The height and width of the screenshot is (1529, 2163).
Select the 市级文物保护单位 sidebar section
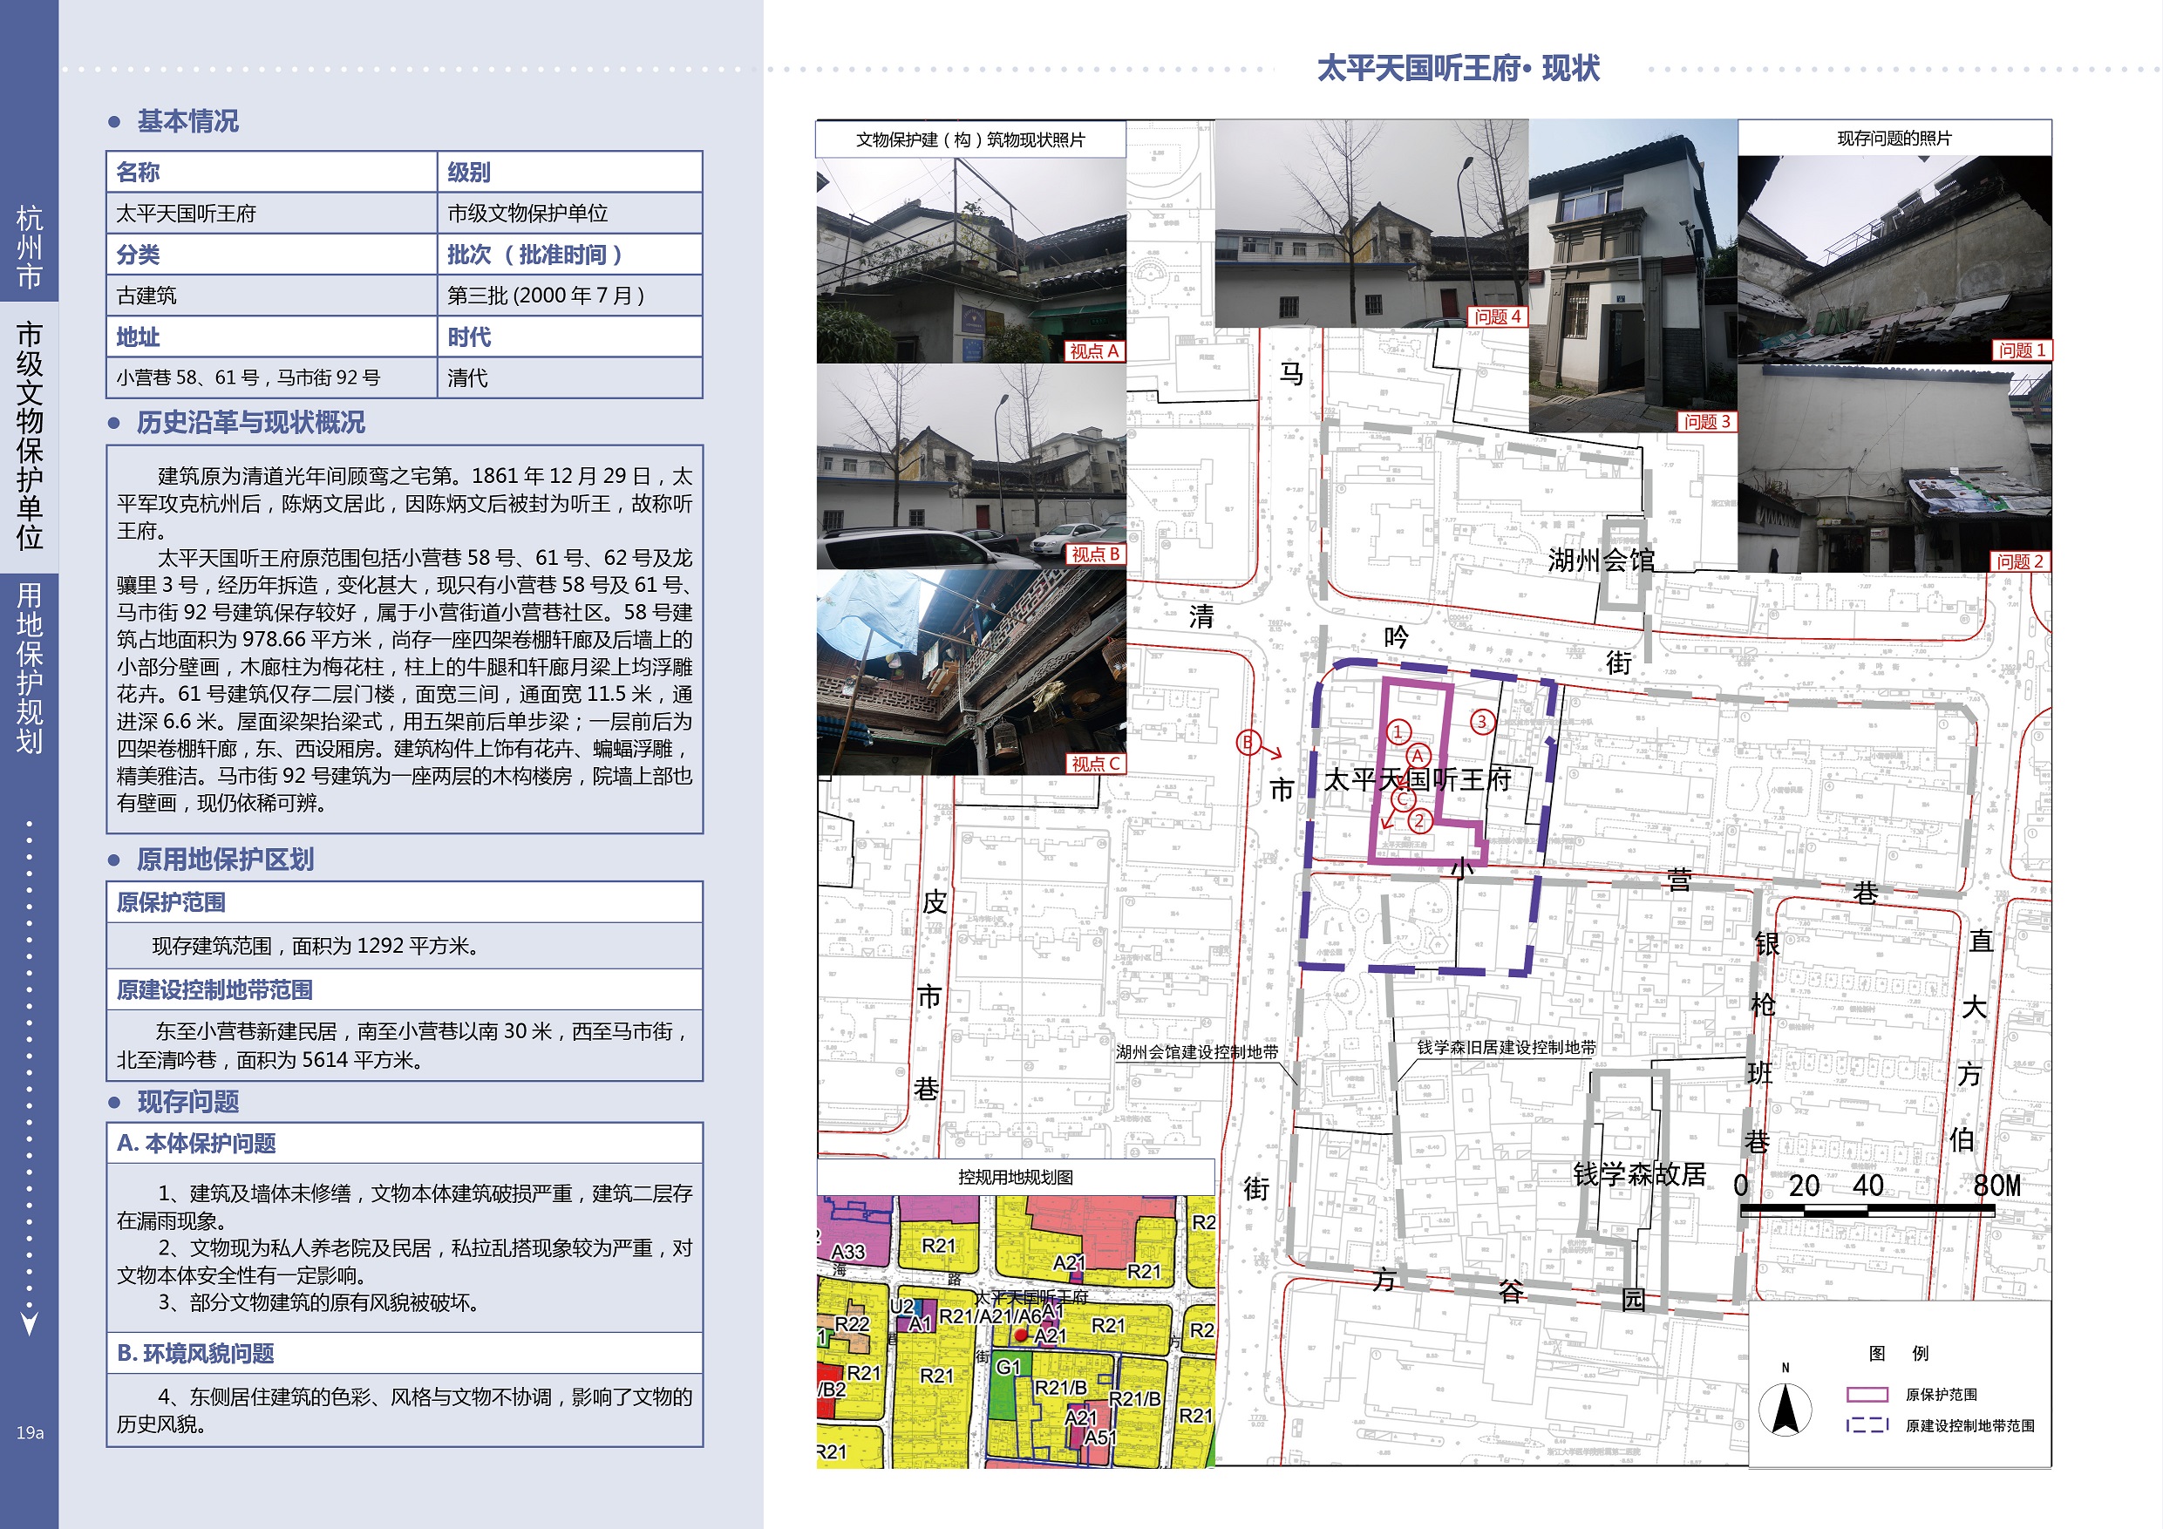click(29, 435)
